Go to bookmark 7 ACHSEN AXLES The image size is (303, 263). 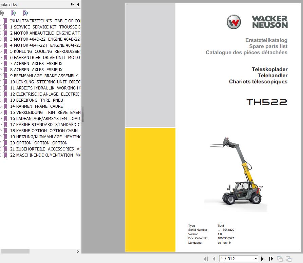point(36,63)
